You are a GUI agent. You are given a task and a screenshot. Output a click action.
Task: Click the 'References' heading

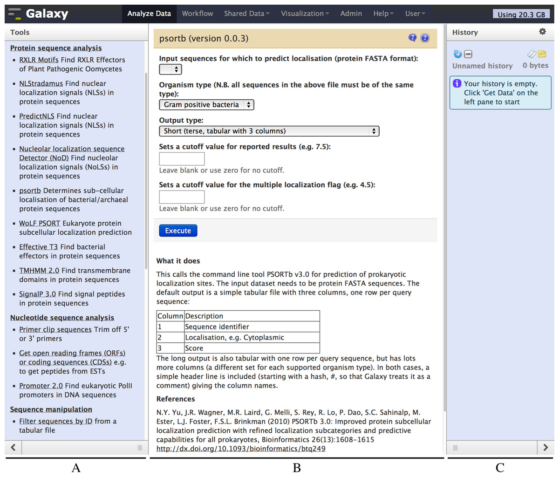(176, 399)
